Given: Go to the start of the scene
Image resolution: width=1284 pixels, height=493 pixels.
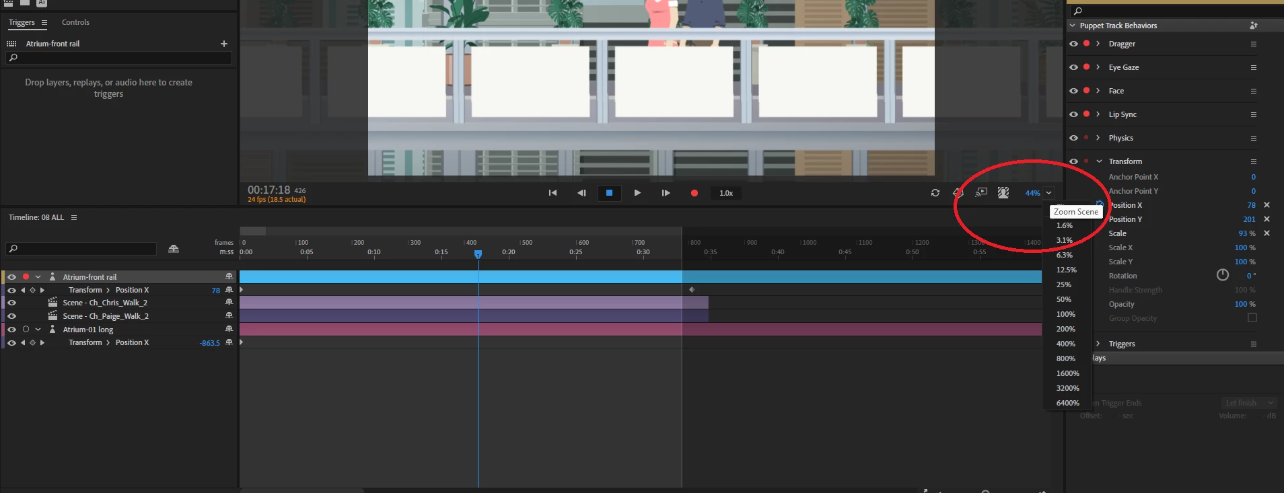Looking at the screenshot, I should click(552, 193).
